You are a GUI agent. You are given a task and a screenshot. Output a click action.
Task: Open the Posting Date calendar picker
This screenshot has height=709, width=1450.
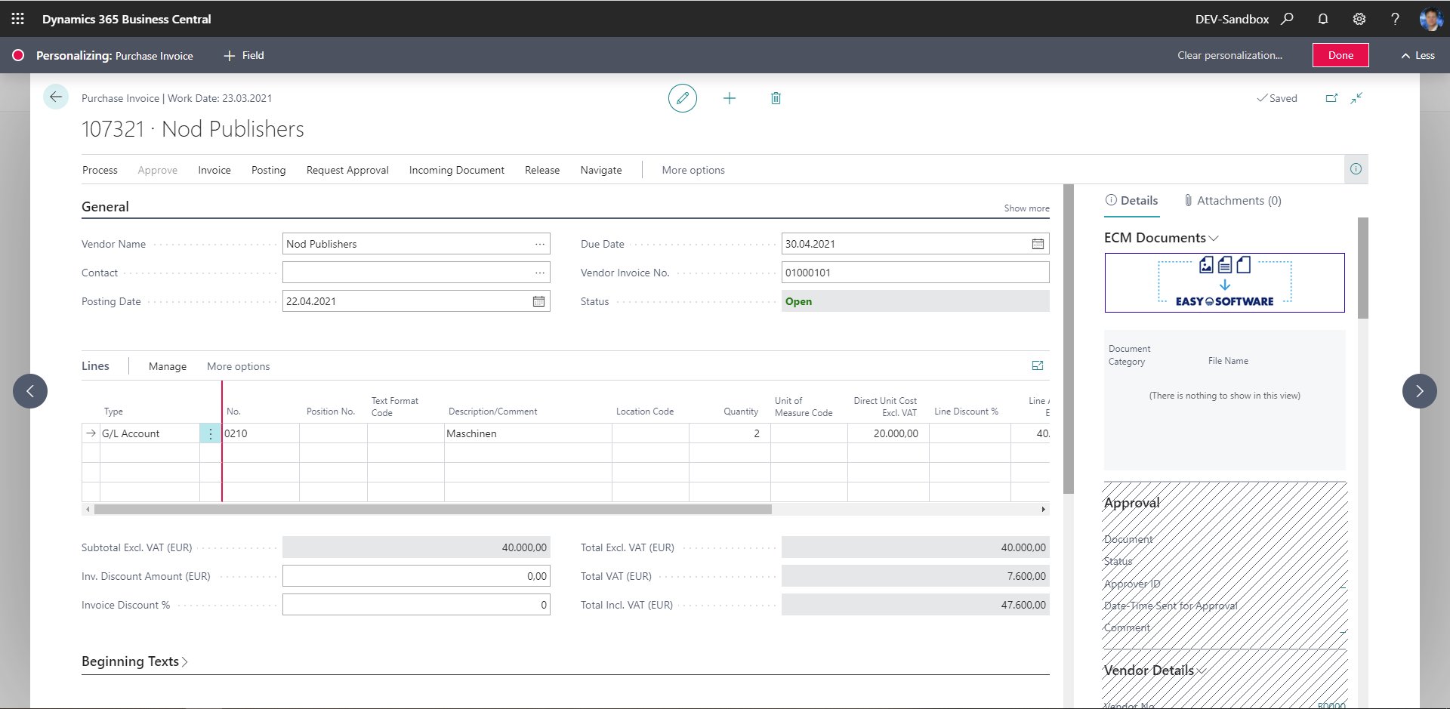tap(539, 301)
